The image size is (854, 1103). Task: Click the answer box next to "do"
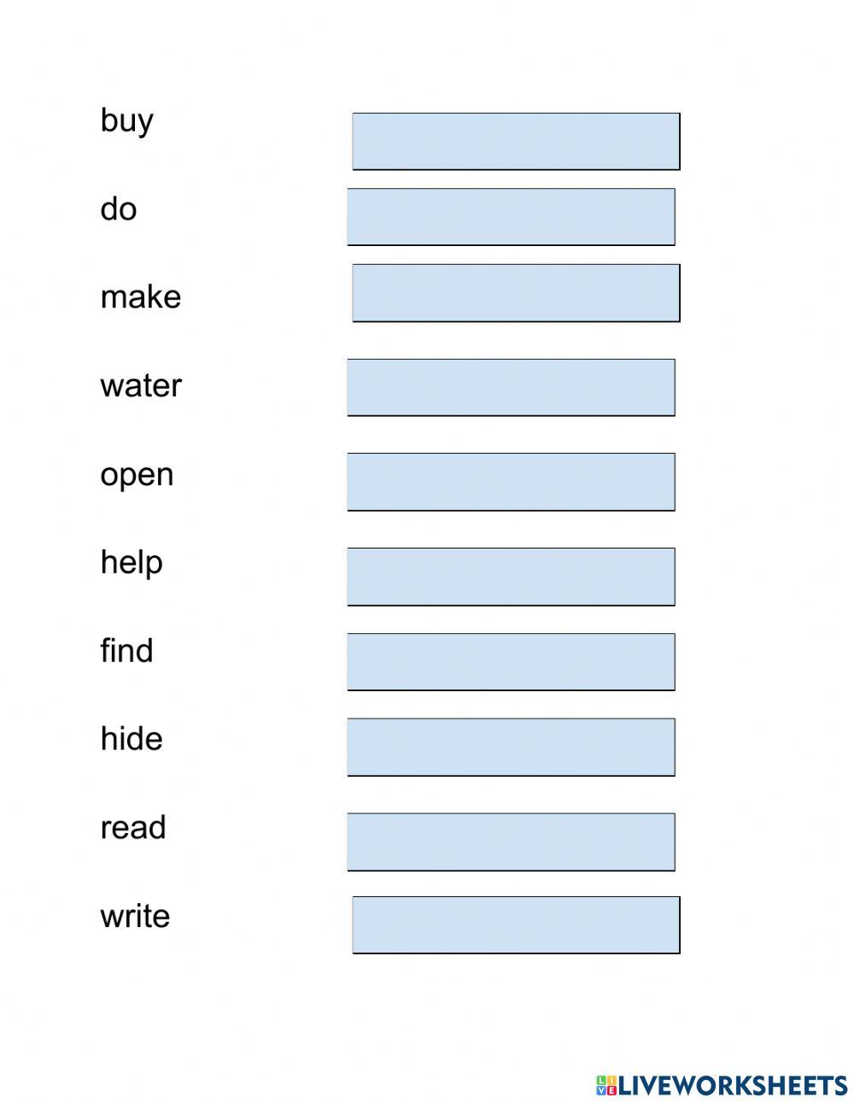point(511,217)
